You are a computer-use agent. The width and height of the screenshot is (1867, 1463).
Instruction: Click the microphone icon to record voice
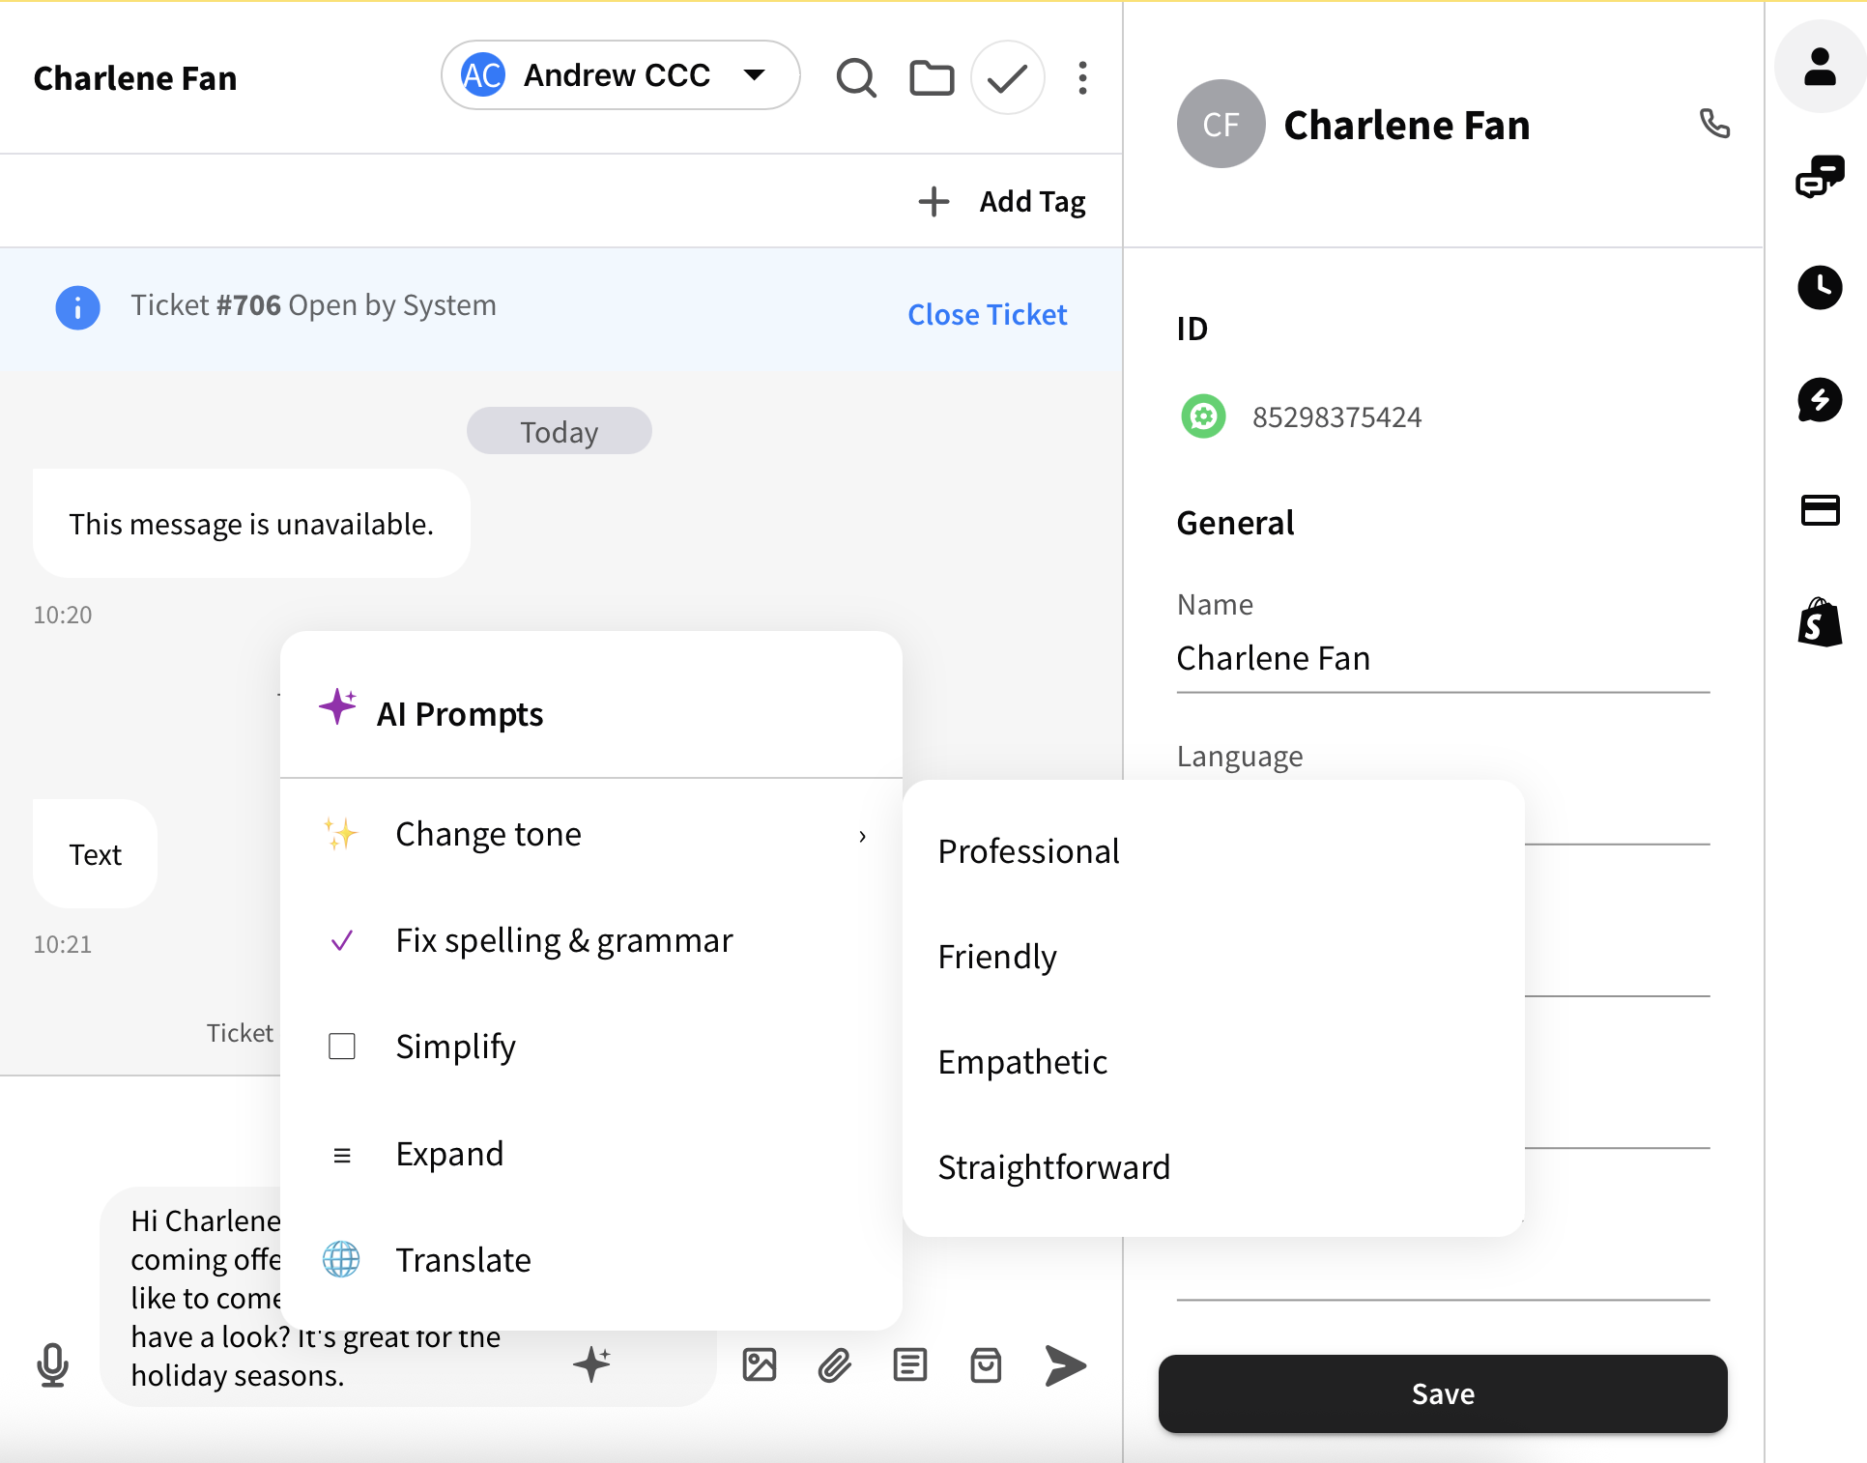pos(53,1365)
